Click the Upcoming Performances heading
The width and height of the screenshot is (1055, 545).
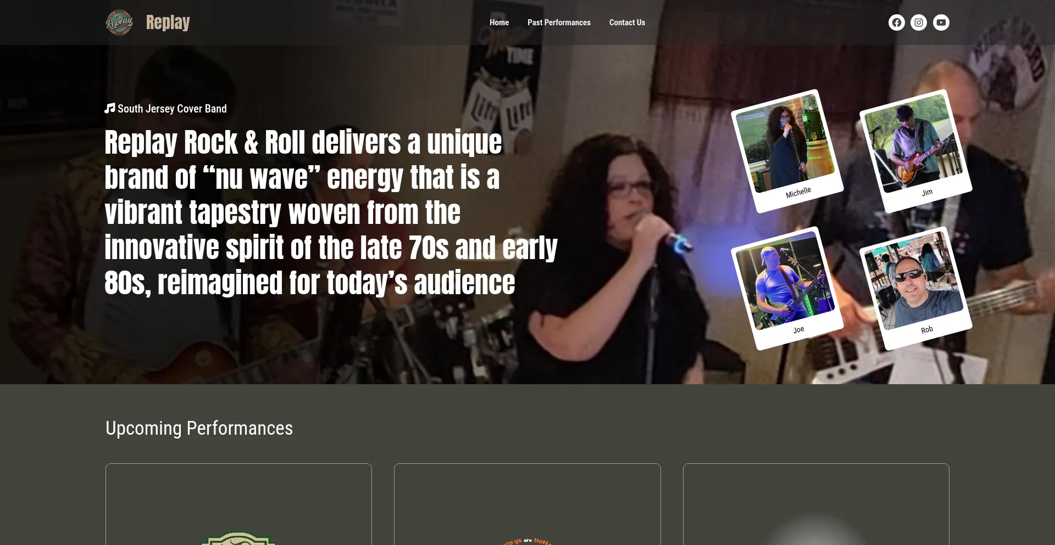[x=199, y=428]
